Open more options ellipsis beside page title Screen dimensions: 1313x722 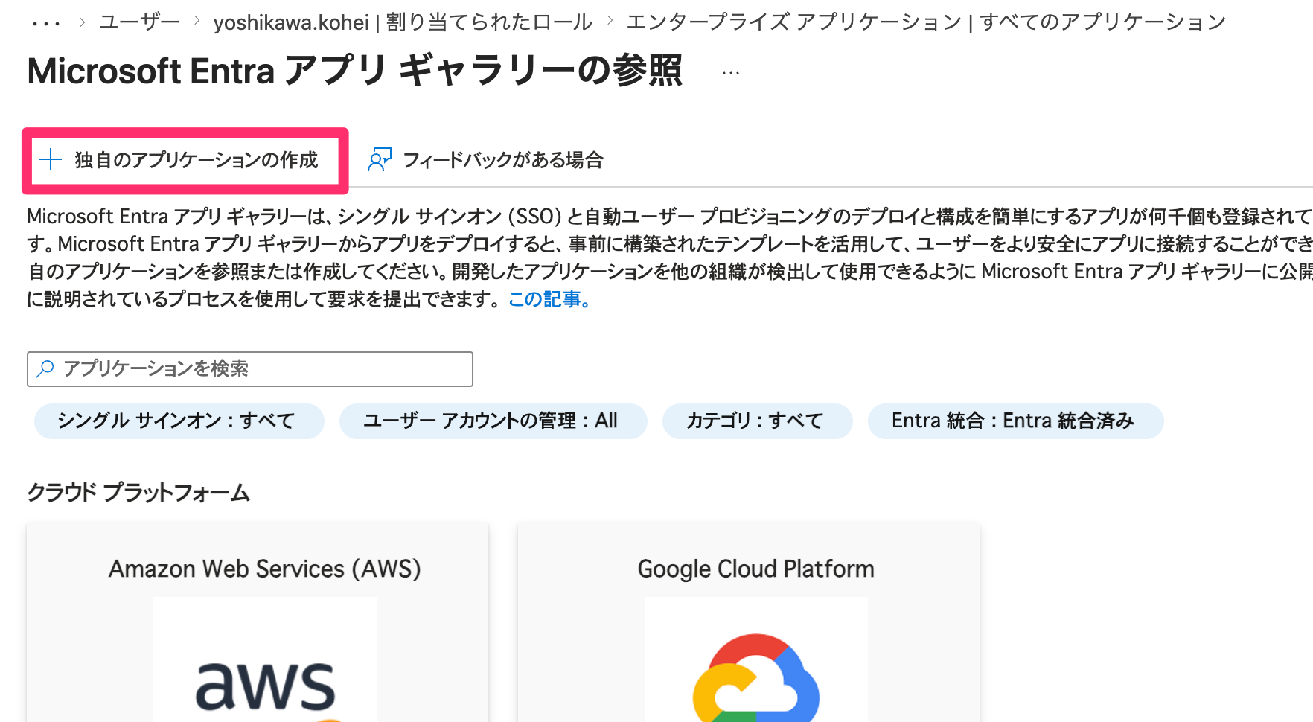click(x=731, y=72)
